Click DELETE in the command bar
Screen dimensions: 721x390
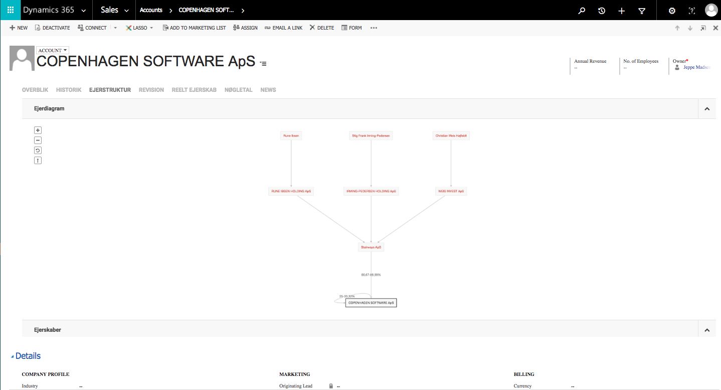[321, 28]
